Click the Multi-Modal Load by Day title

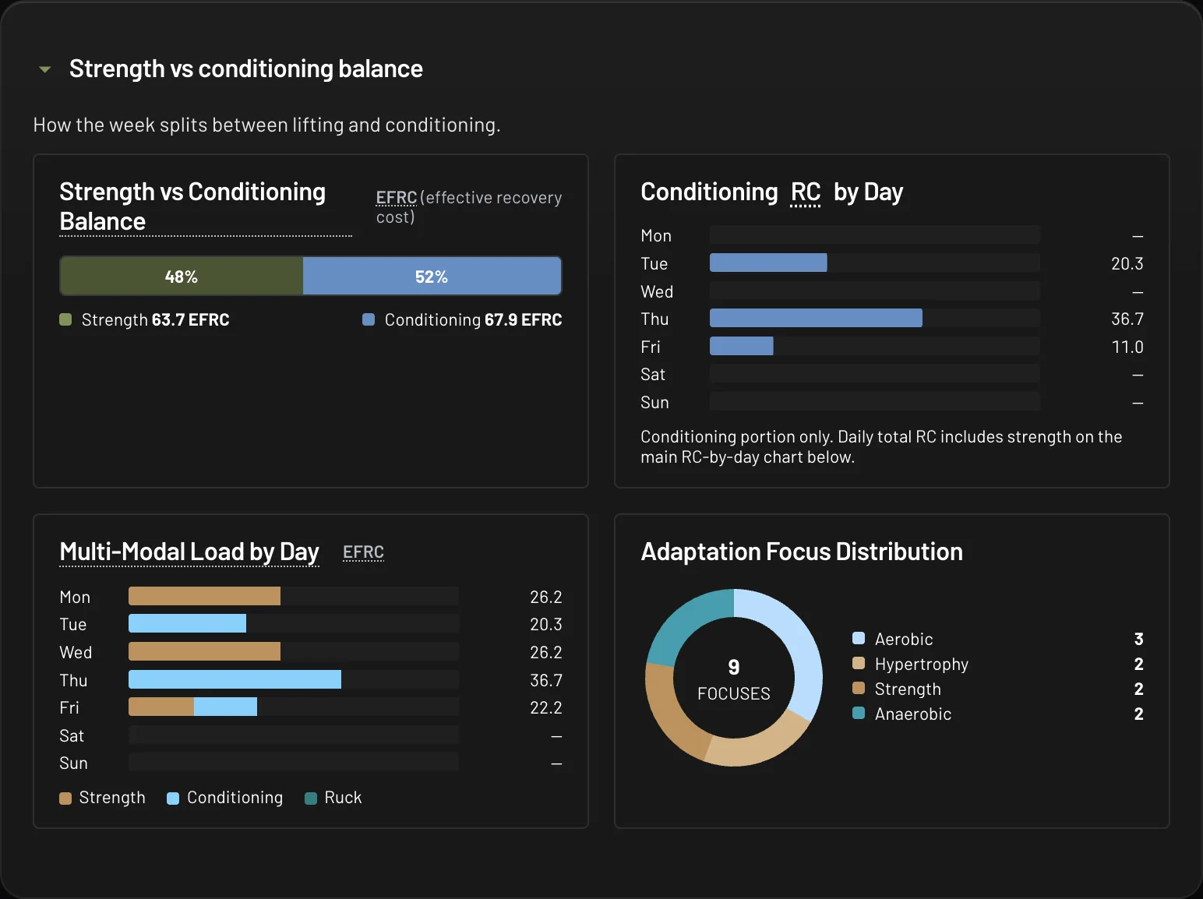189,552
